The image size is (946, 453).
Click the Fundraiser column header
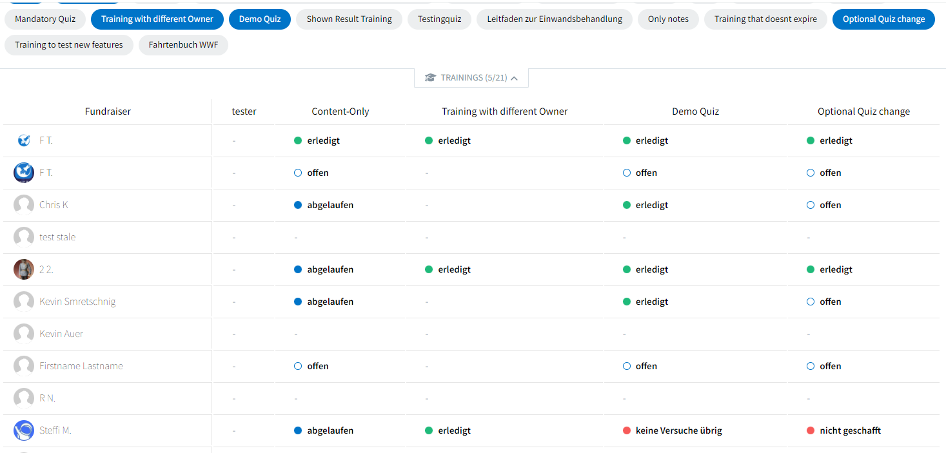tap(108, 111)
